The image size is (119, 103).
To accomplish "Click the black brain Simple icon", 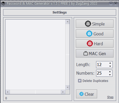I will pyautogui.click(x=88, y=24).
